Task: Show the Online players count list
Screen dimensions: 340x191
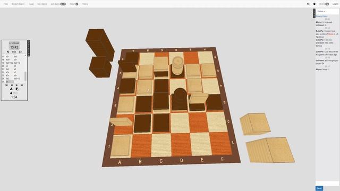Action: click(324, 4)
